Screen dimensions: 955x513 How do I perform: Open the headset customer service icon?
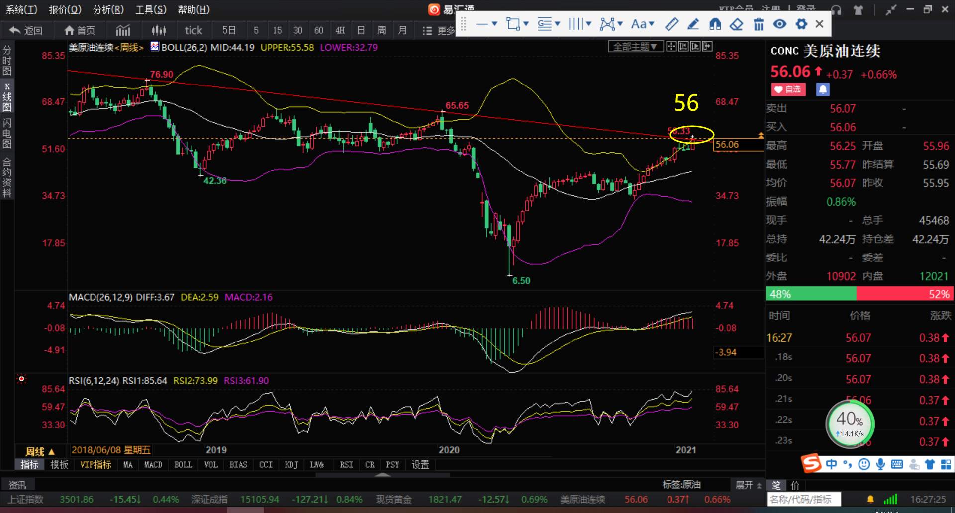[x=836, y=9]
